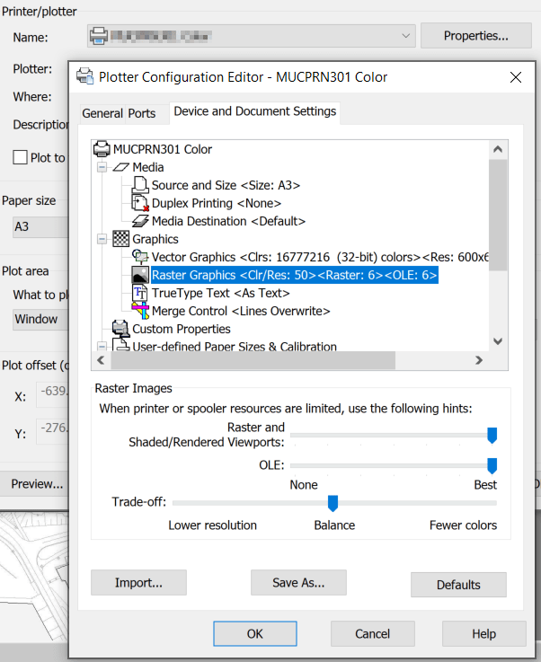
Task: Open the printer Name dropdown
Action: click(x=405, y=36)
